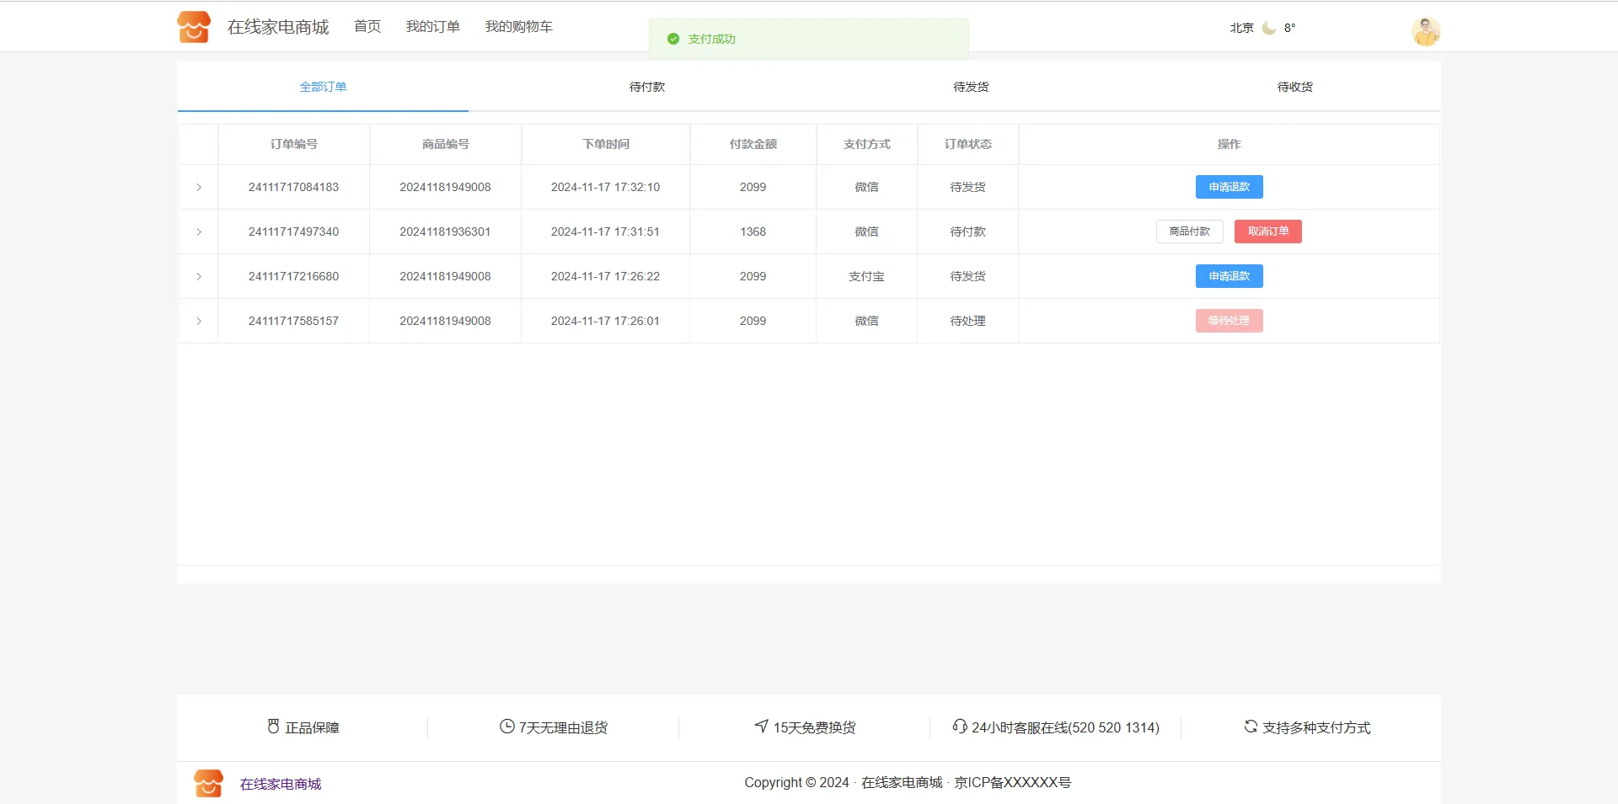Click the paper plane exchange icon
Screen dimensions: 1618x804
tap(761, 727)
